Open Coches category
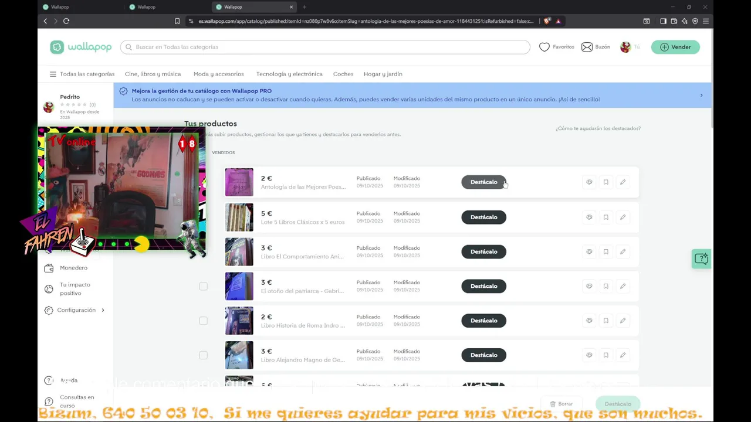This screenshot has width=751, height=422. 343,74
